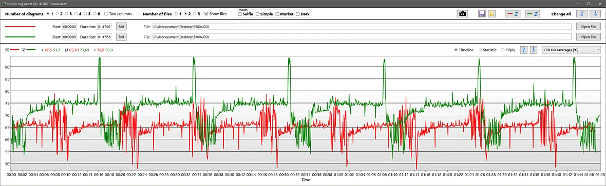
Task: Click the Change all up arrow
Action: tap(582, 14)
